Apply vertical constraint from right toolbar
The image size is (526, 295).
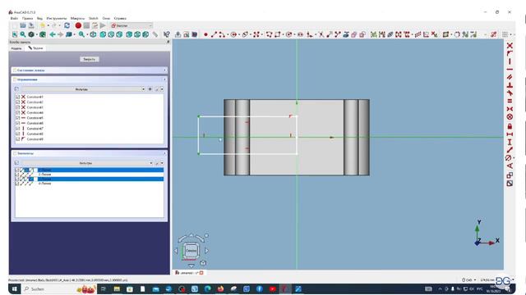510,61
